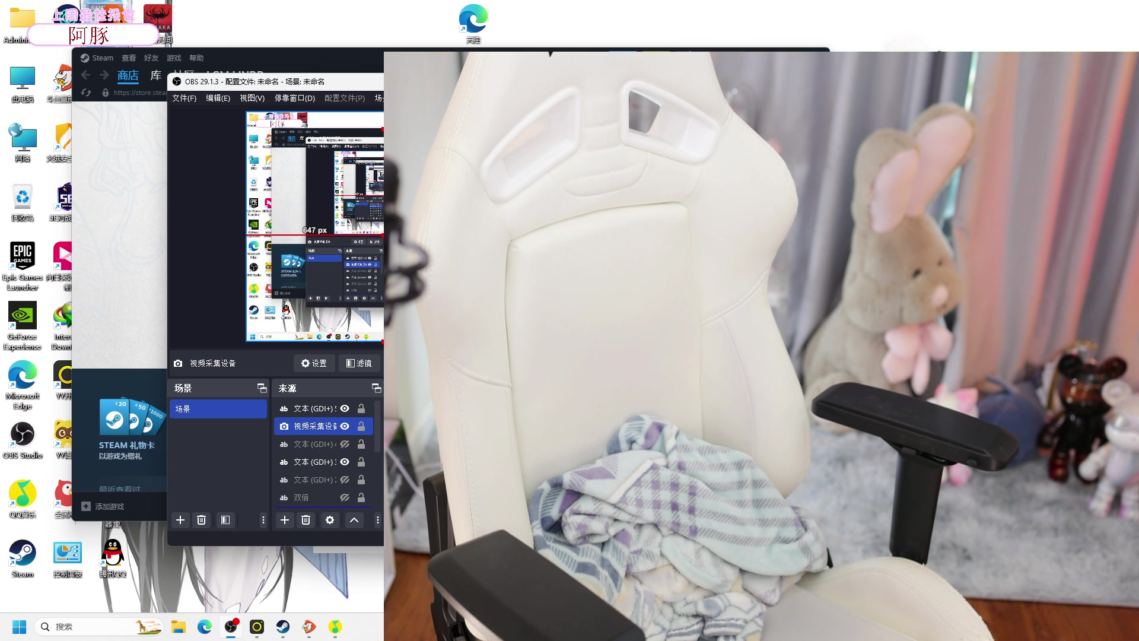The image size is (1139, 641).
Task: Lock the 双倍 source
Action: coord(361,497)
